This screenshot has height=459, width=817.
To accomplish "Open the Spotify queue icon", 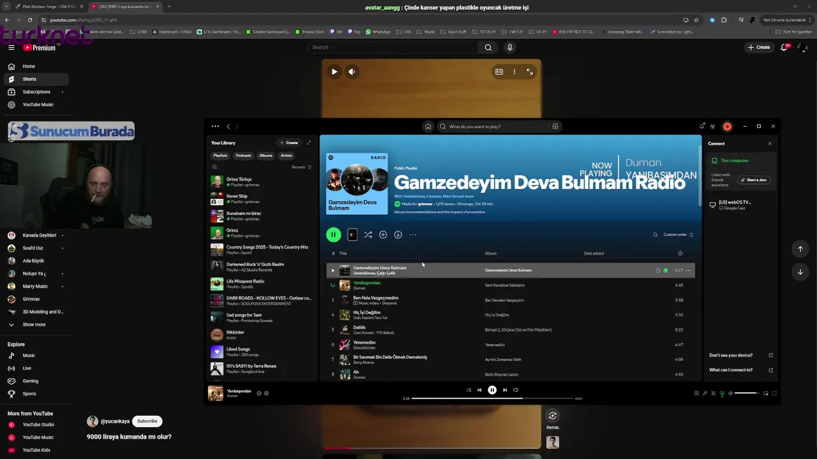I will coord(714,393).
